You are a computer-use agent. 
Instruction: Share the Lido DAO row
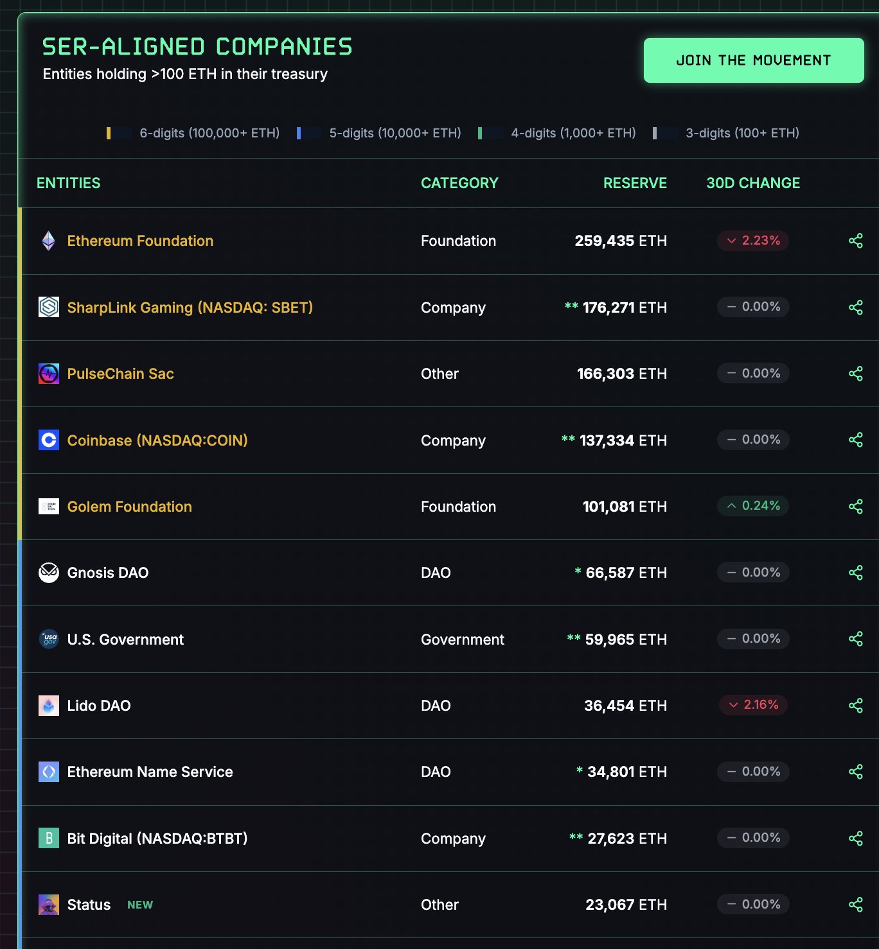tap(856, 706)
